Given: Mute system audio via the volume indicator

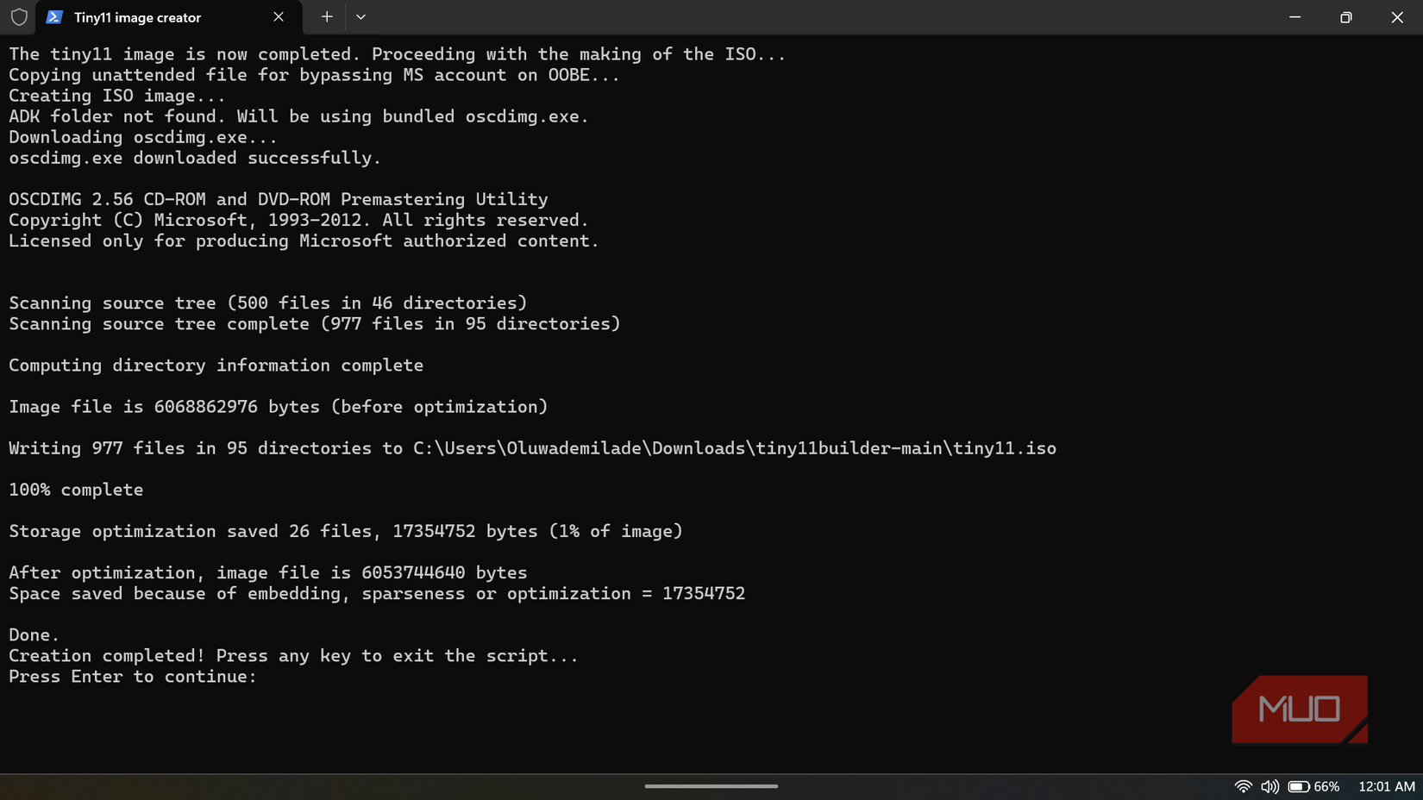Looking at the screenshot, I should [x=1269, y=786].
